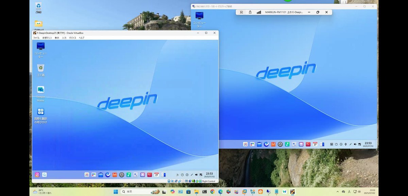
Task: Click volume icon in VirtualBox Deepin tray
Action: [197, 175]
